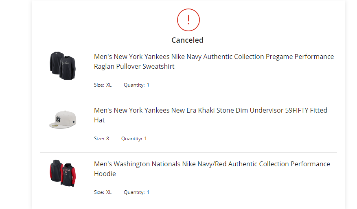The width and height of the screenshot is (357, 209).
Task: Open Yankees Khaki Stone 59FIFTY product title
Action: click(x=210, y=115)
